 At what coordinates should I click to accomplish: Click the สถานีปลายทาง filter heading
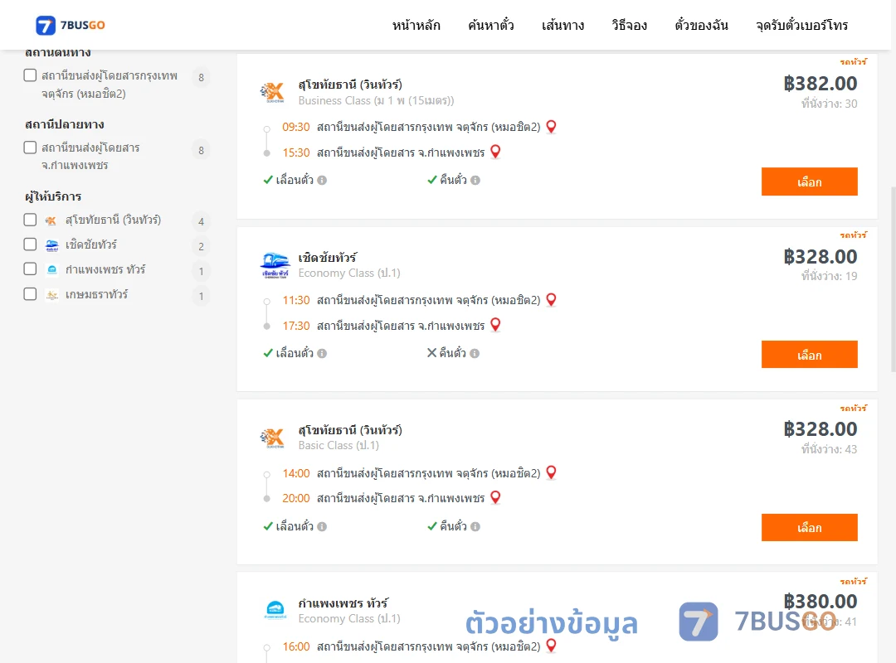[x=65, y=124]
